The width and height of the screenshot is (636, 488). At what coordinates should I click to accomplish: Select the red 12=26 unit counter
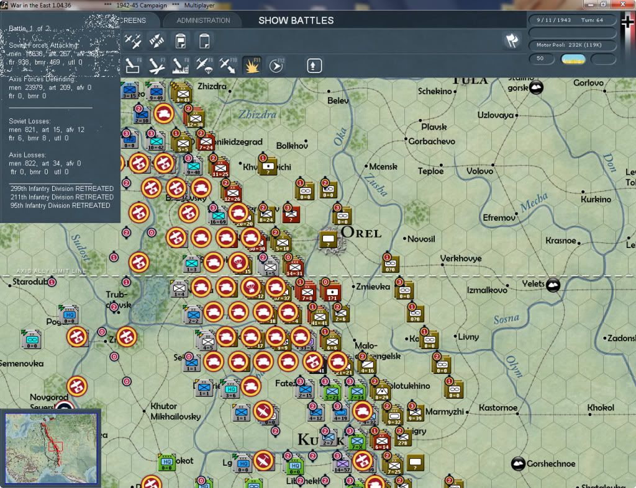tap(232, 192)
